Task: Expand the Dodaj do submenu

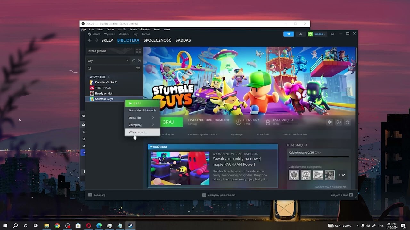Action: pyautogui.click(x=142, y=118)
